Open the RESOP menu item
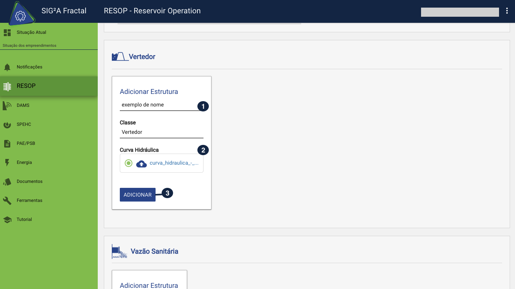Image resolution: width=515 pixels, height=289 pixels. pos(26,86)
